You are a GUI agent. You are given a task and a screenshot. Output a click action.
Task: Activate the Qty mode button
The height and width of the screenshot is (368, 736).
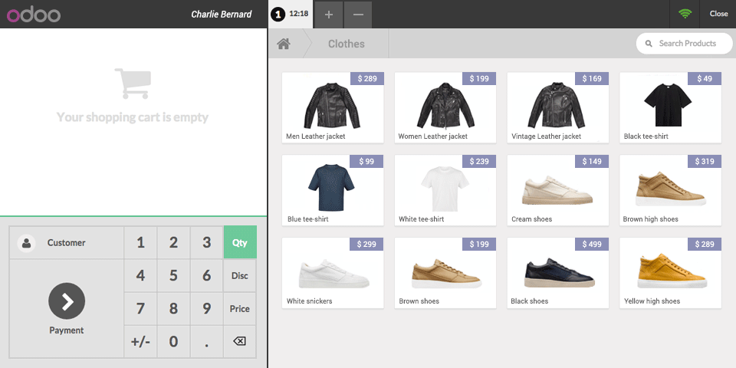[240, 242]
